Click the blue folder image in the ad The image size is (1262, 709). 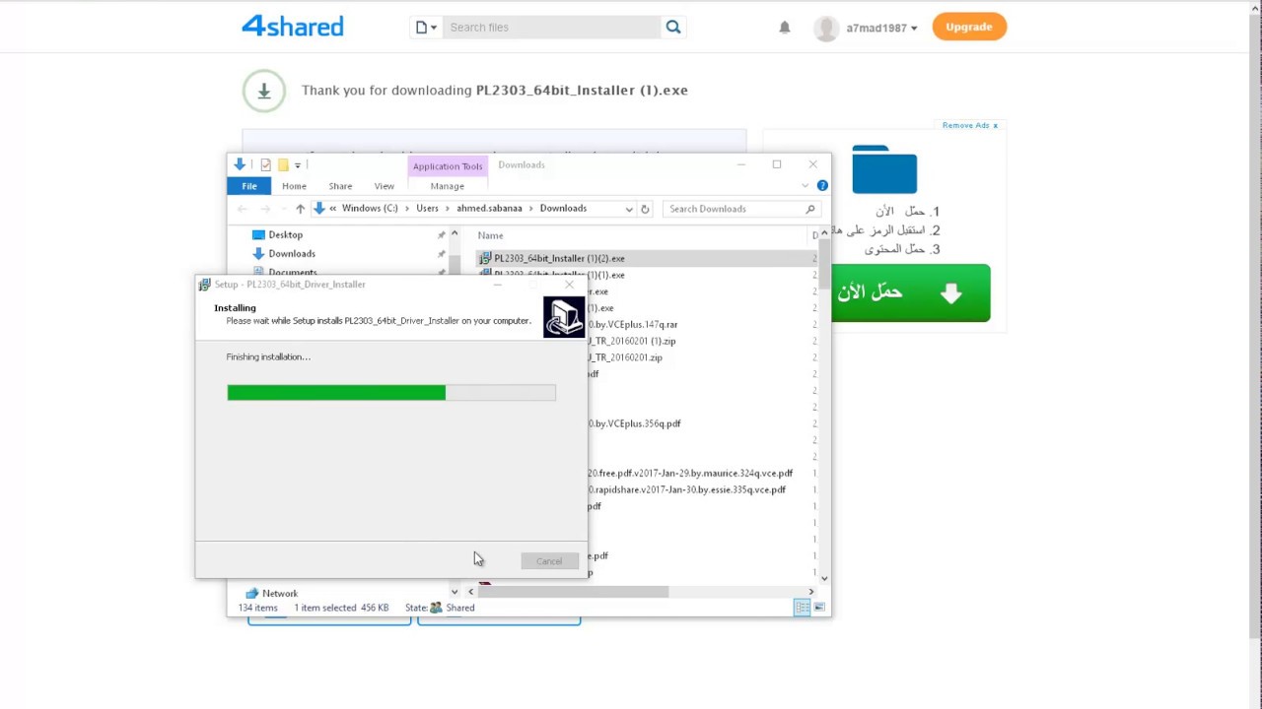tap(884, 169)
